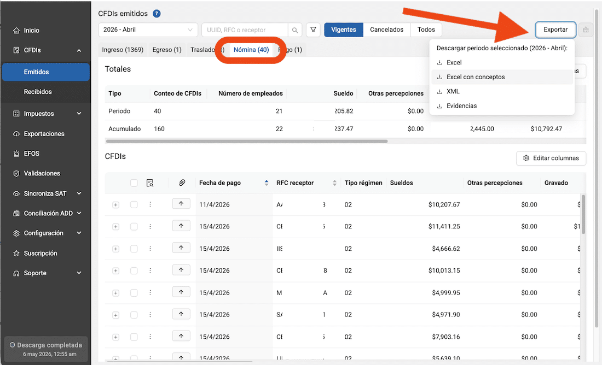Click the paperclip attachment column icon
This screenshot has width=602, height=365.
pyautogui.click(x=182, y=183)
